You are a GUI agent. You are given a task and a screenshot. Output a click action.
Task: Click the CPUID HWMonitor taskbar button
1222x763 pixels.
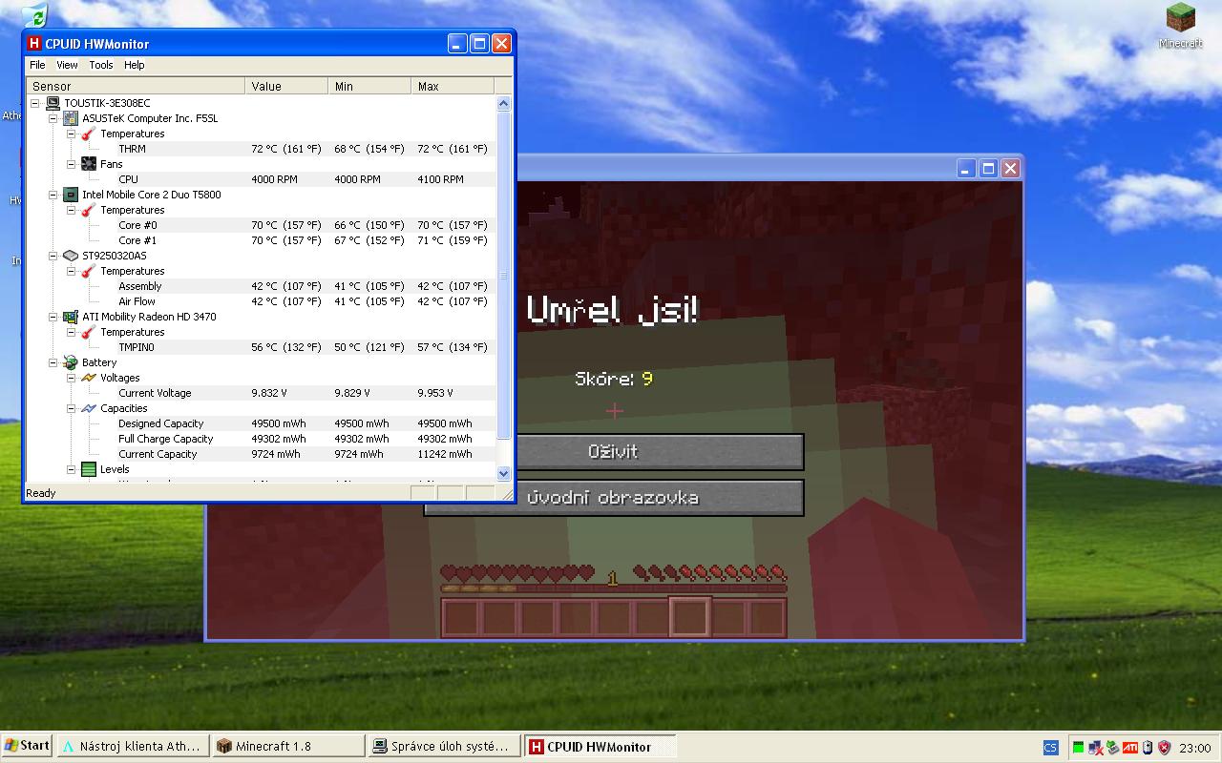(x=600, y=747)
